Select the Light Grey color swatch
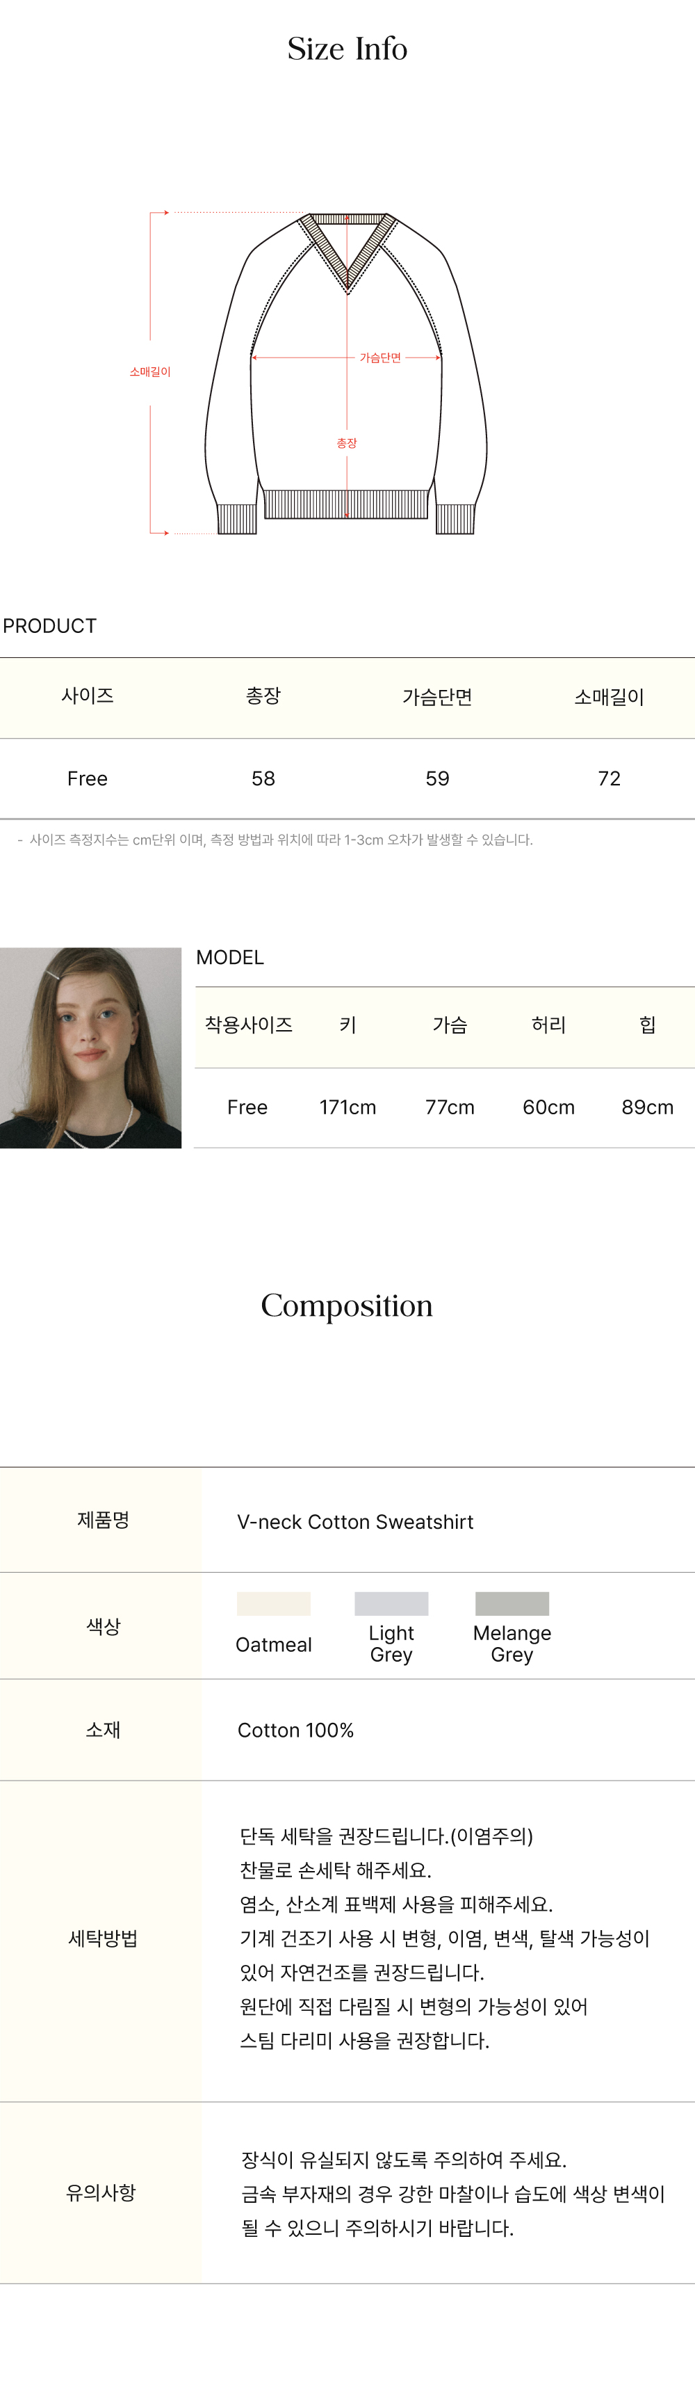 391,1604
